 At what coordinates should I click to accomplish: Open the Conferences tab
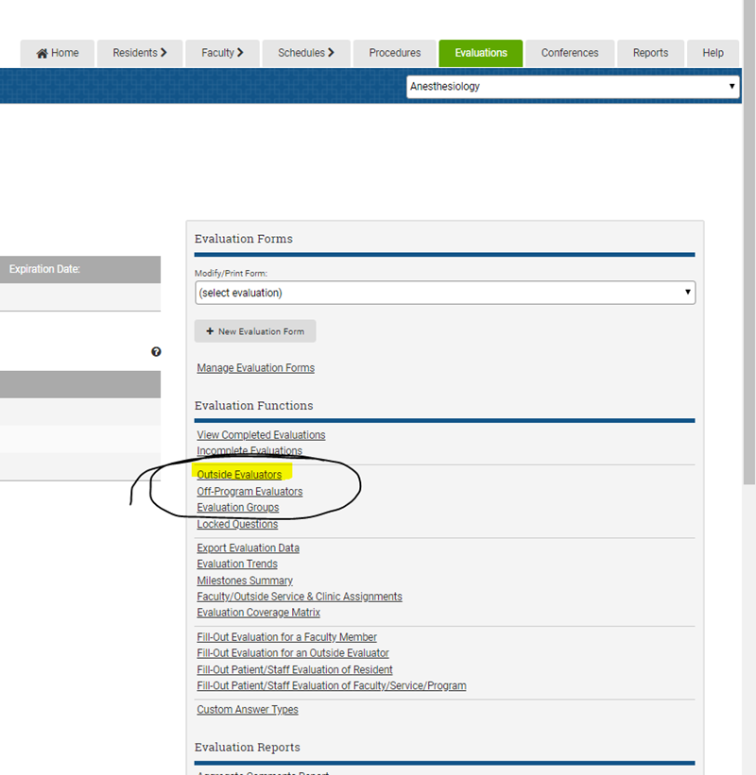coord(569,53)
